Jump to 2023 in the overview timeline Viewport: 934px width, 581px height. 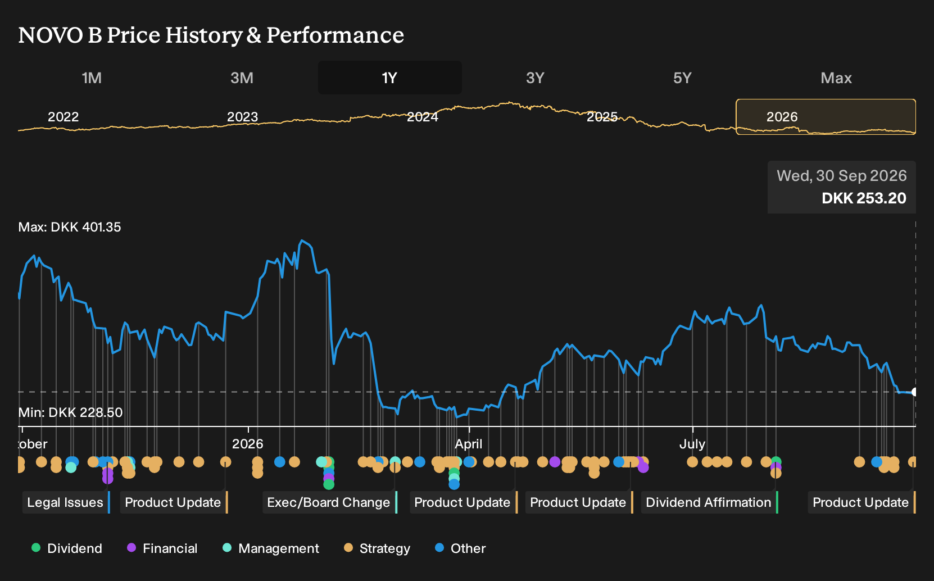coord(242,117)
